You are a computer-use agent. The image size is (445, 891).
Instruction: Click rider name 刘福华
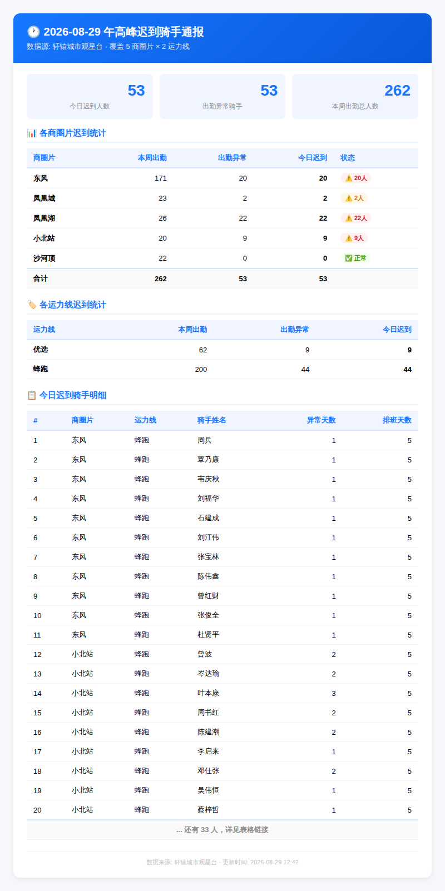209,499
